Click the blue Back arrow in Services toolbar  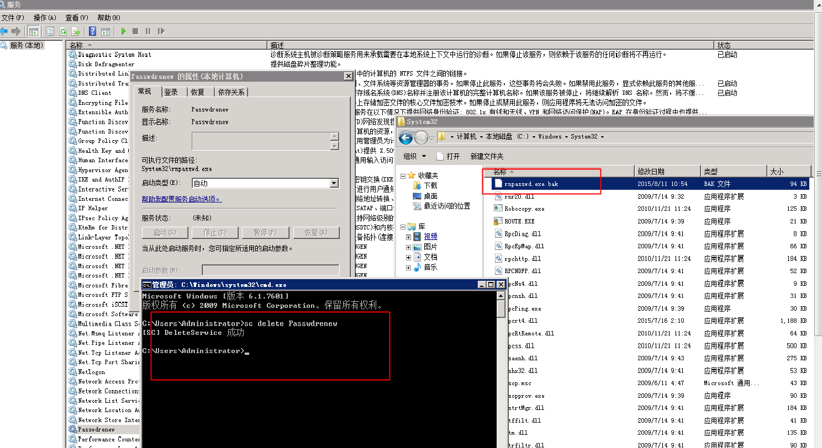click(4, 31)
